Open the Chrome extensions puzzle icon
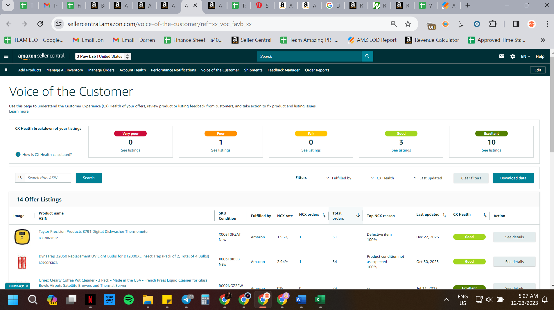Viewport: 554px width, 310px height. (493, 24)
